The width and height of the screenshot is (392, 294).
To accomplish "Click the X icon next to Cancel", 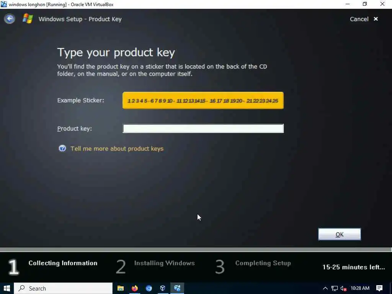I will [x=376, y=19].
